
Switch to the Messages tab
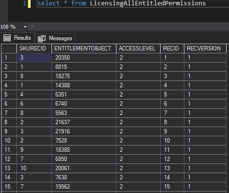(55, 38)
